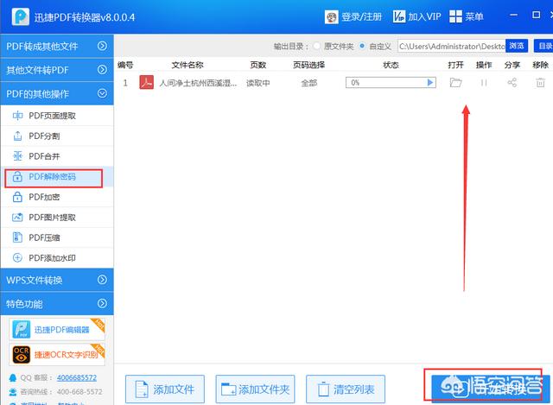553x405 pixels.
Task: Click file name 人间净土杭州西溪湿...
Action: [198, 83]
